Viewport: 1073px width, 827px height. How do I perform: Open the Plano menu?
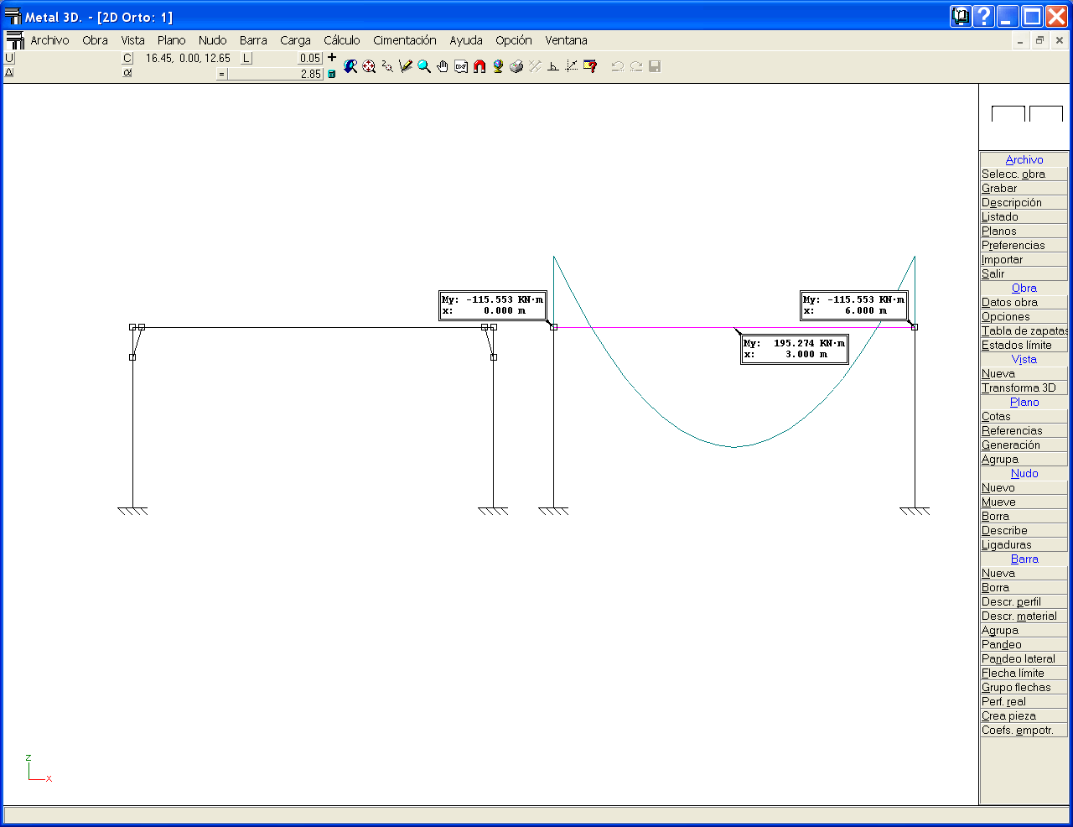click(172, 40)
